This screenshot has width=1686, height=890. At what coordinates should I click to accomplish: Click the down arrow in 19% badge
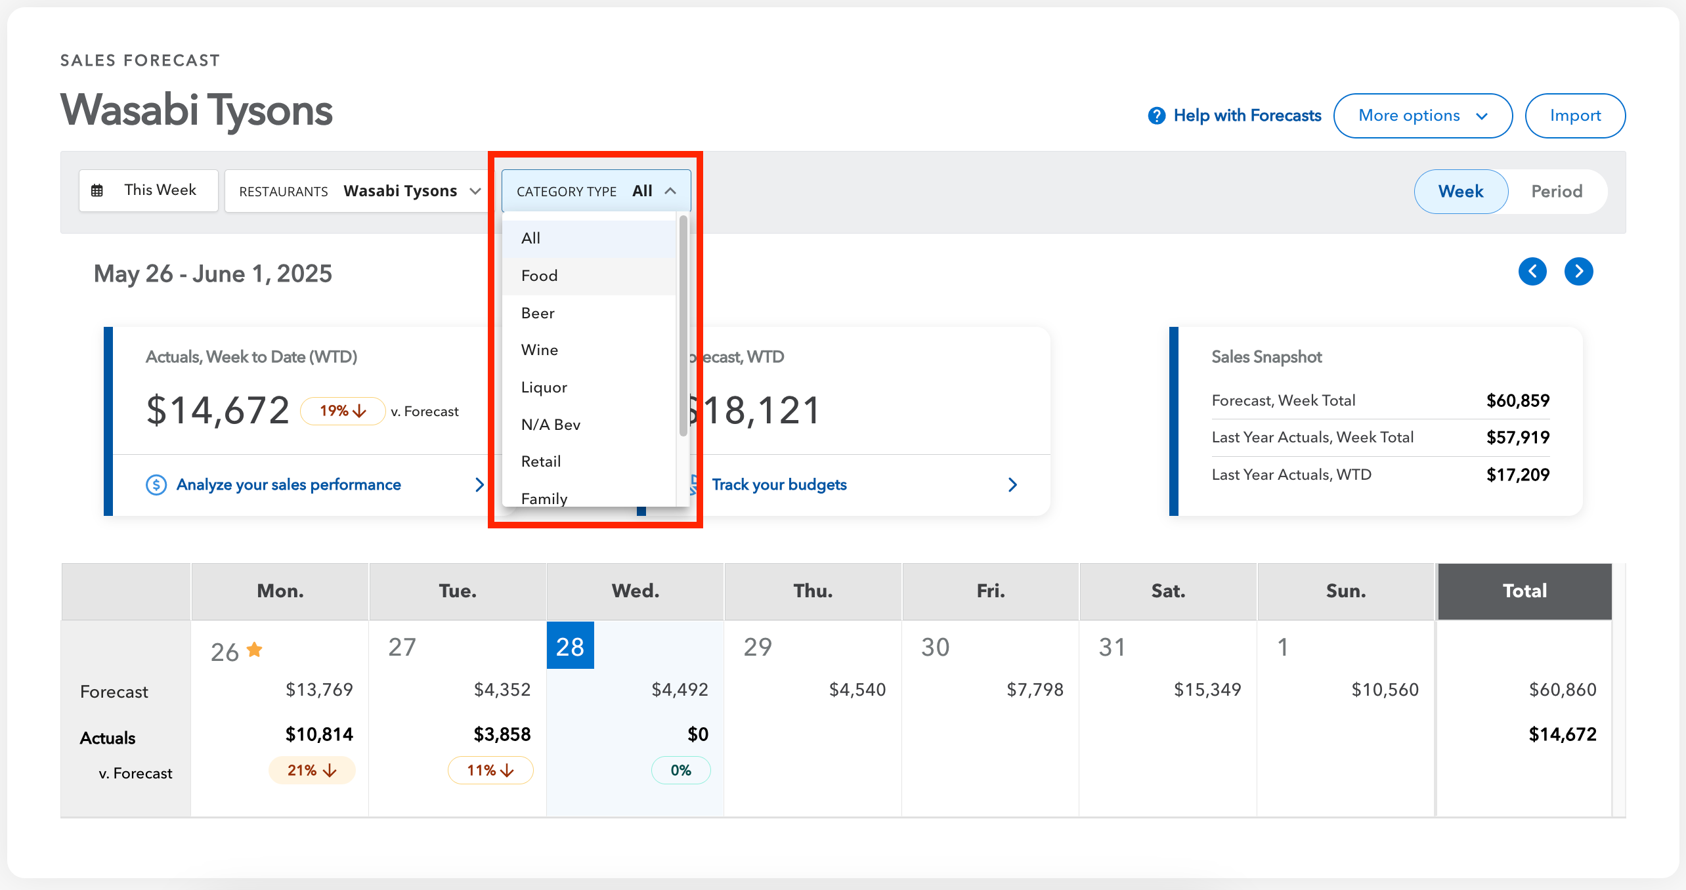tap(360, 411)
